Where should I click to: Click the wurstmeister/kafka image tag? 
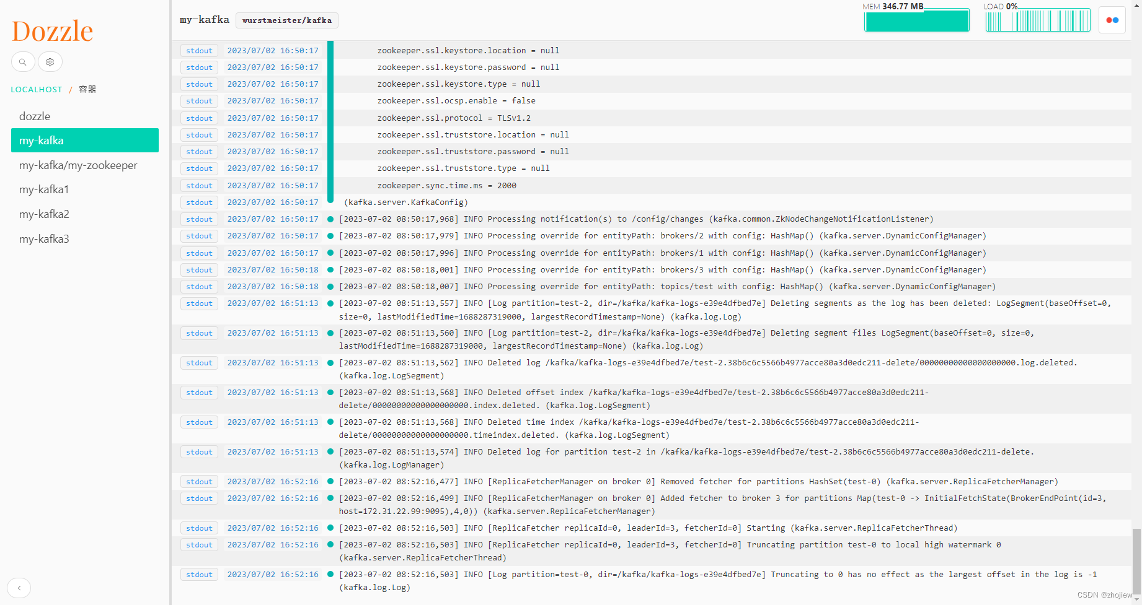click(287, 20)
